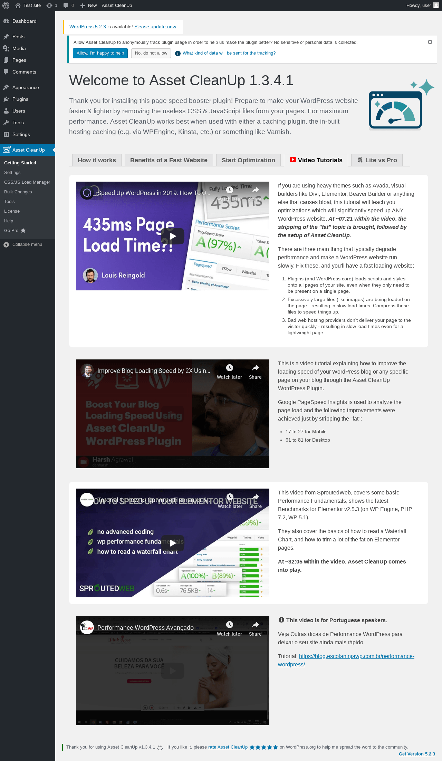Open Getting Started submenu

(x=20, y=163)
